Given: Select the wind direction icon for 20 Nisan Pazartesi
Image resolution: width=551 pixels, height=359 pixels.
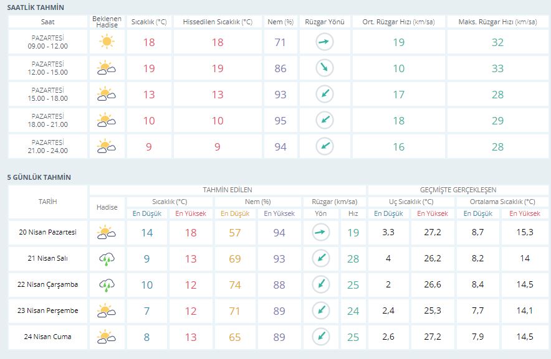Looking at the screenshot, I should click(320, 233).
